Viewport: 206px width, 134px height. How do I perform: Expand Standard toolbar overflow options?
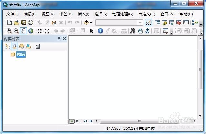[201, 24]
